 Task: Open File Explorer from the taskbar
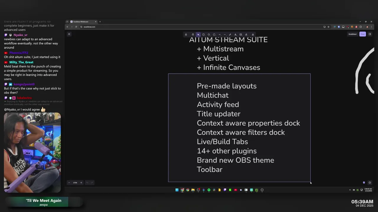pyautogui.click(x=193, y=190)
